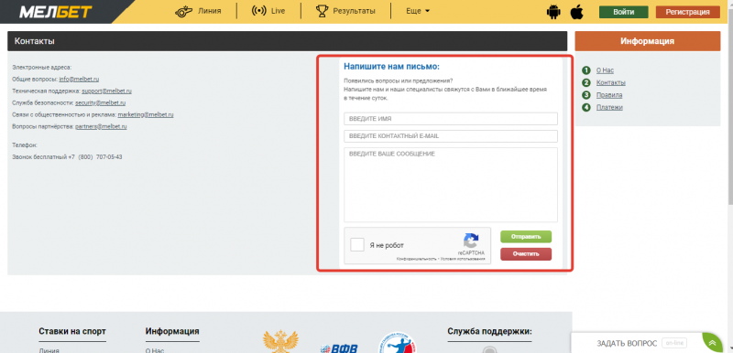The image size is (733, 353).
Task: Click the number 4 bullet icon
Action: click(585, 108)
